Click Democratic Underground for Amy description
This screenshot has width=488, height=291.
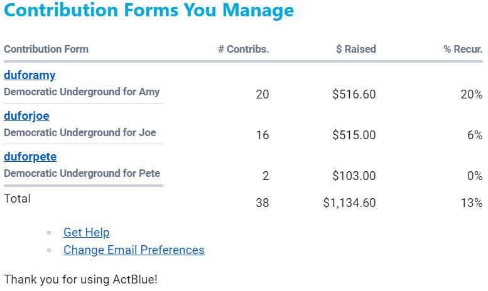(82, 92)
